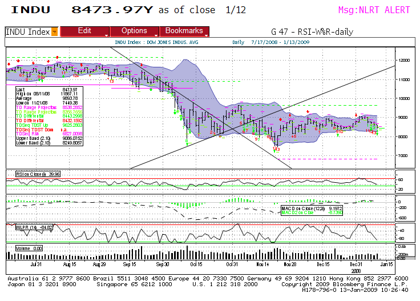Image resolution: width=420 pixels, height=301 pixels.
Task: Click the Volume 0.00 label
Action: (29, 248)
